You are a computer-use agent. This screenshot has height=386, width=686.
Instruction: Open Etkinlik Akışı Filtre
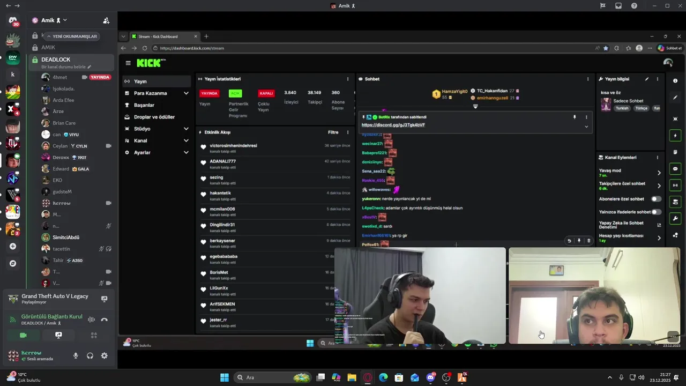coord(333,132)
